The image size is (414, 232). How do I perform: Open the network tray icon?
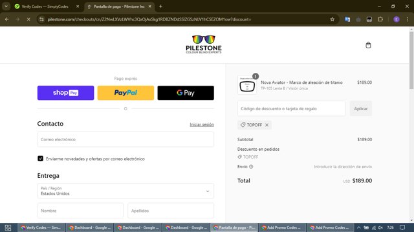coord(374,227)
